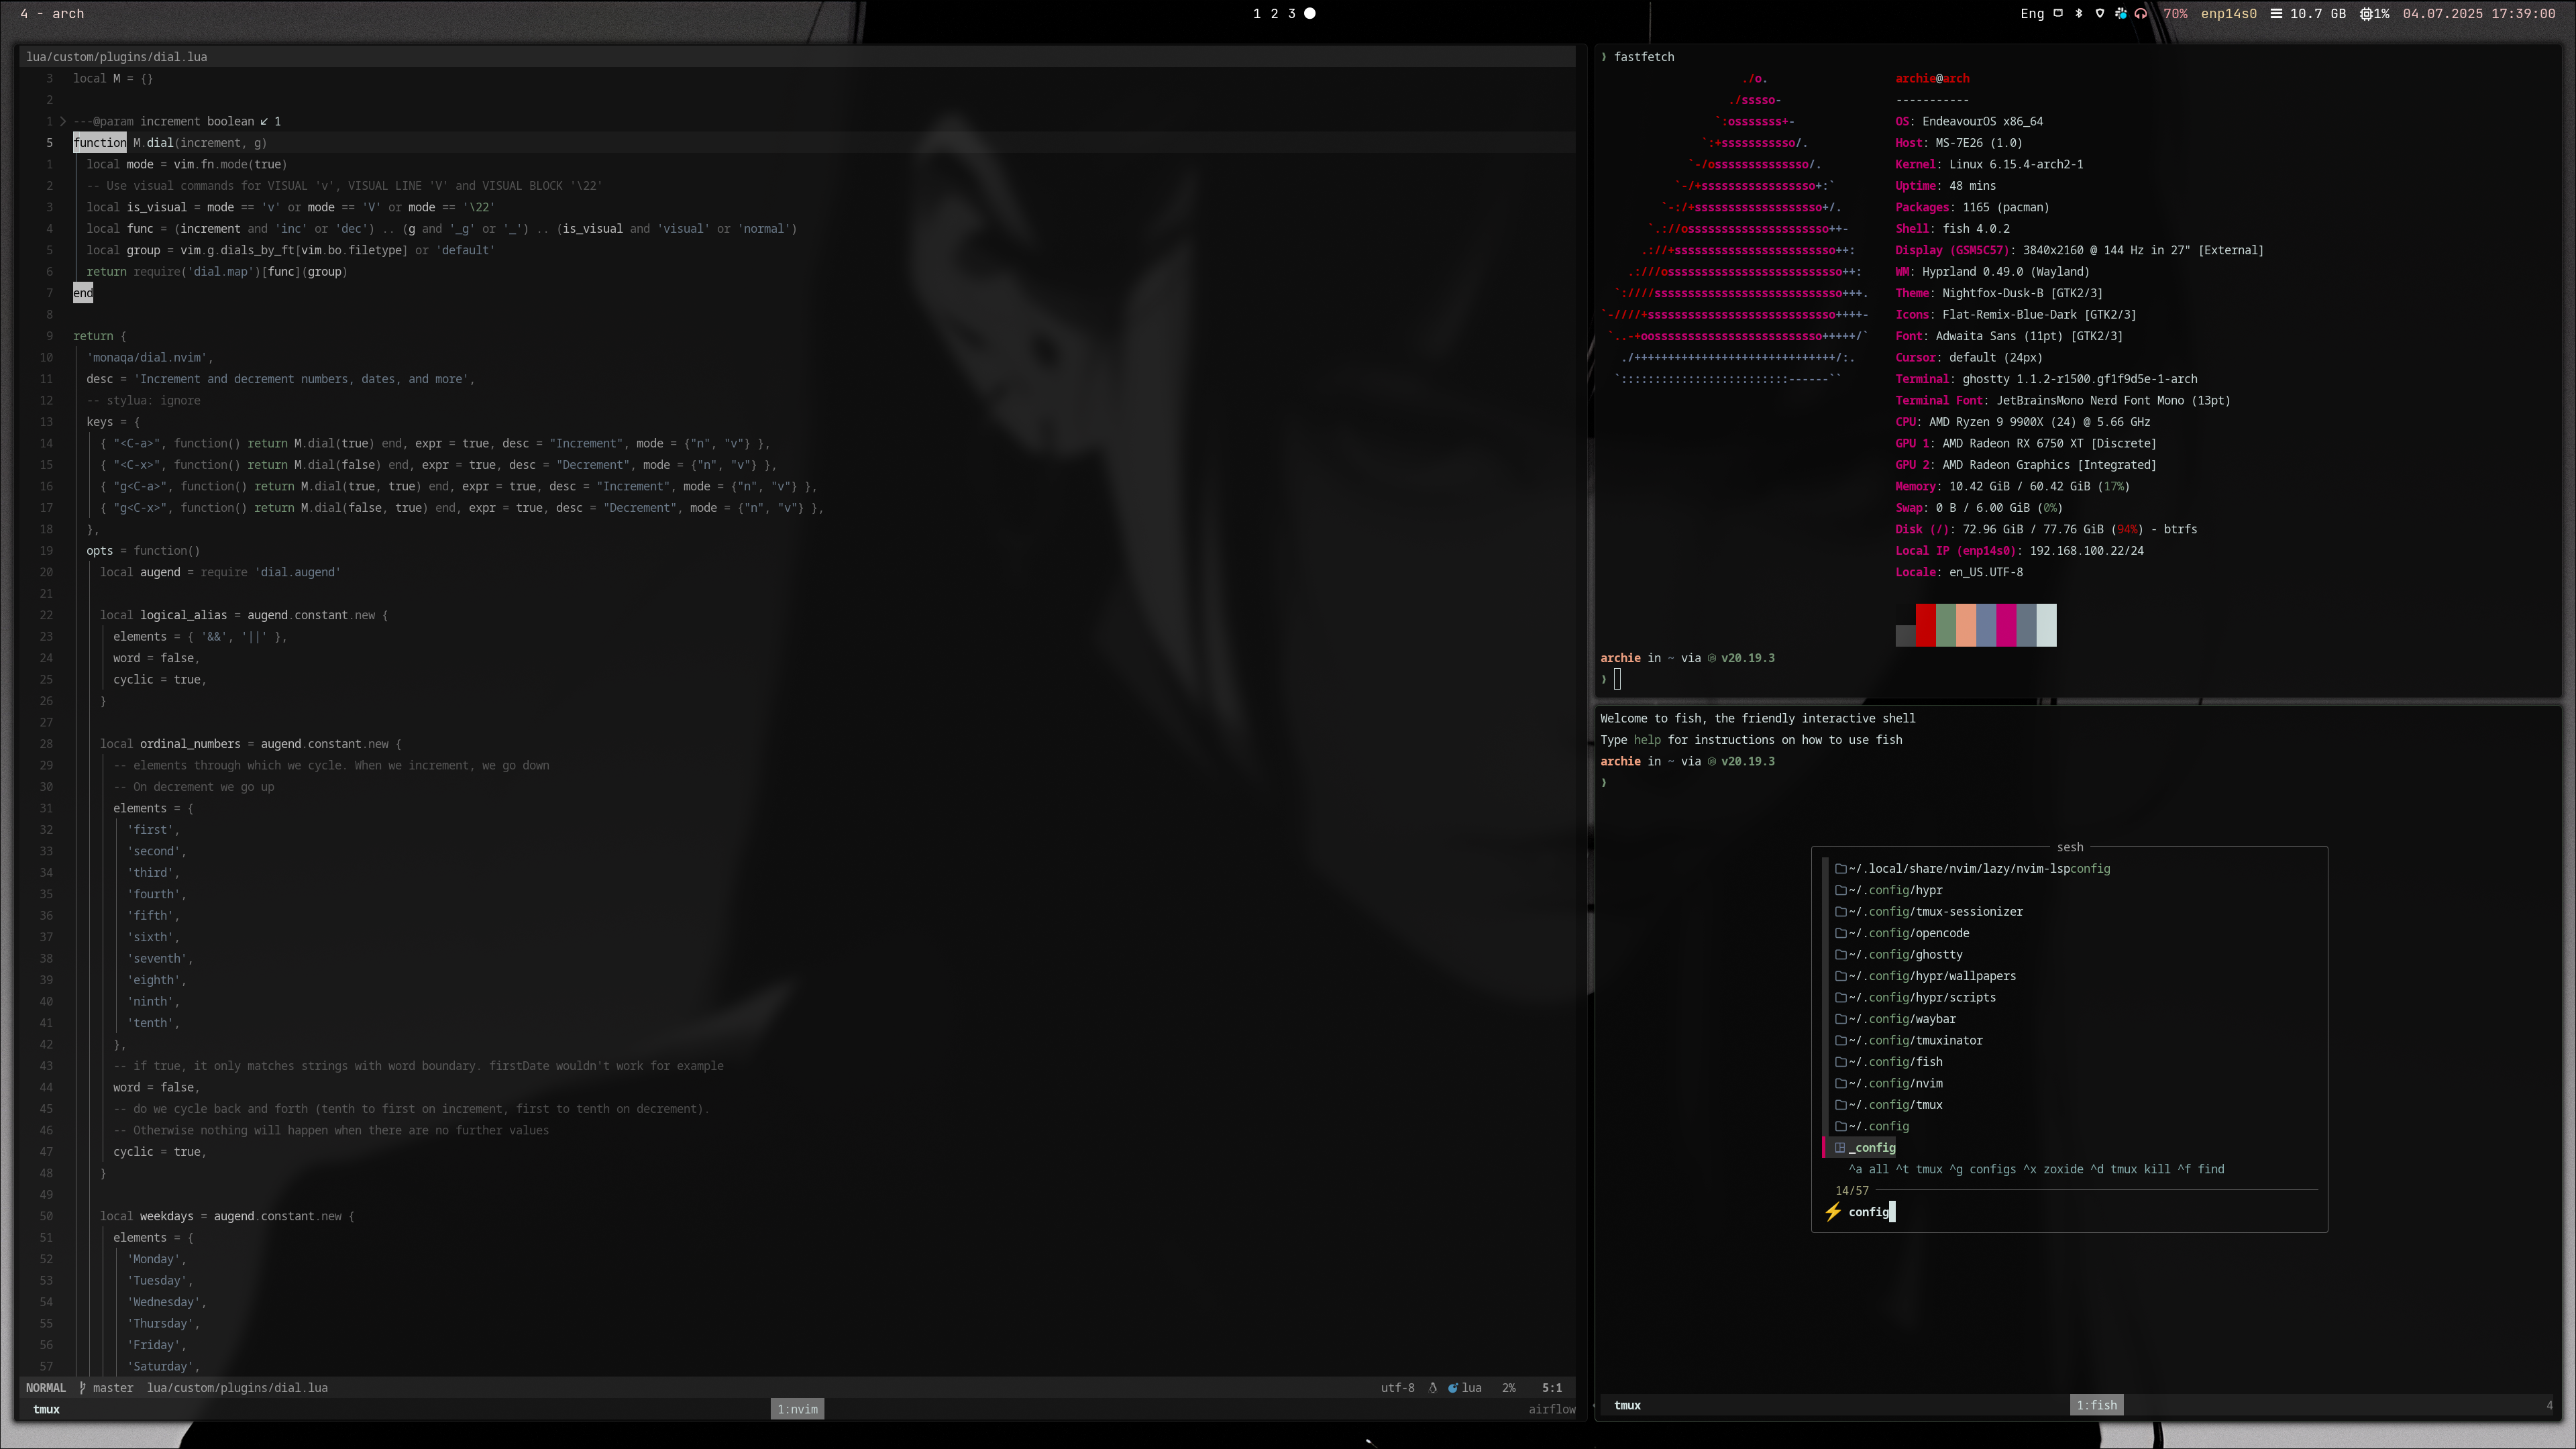The width and height of the screenshot is (2576, 1449).
Task: Click the enp14s0 network indicator
Action: [x=2228, y=13]
